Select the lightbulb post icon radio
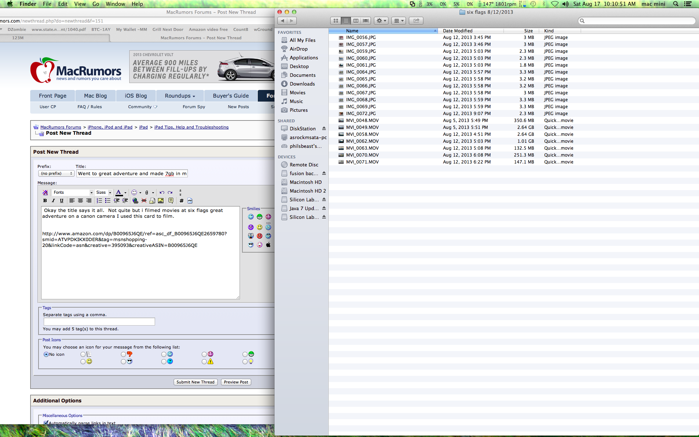699x437 pixels. point(245,362)
